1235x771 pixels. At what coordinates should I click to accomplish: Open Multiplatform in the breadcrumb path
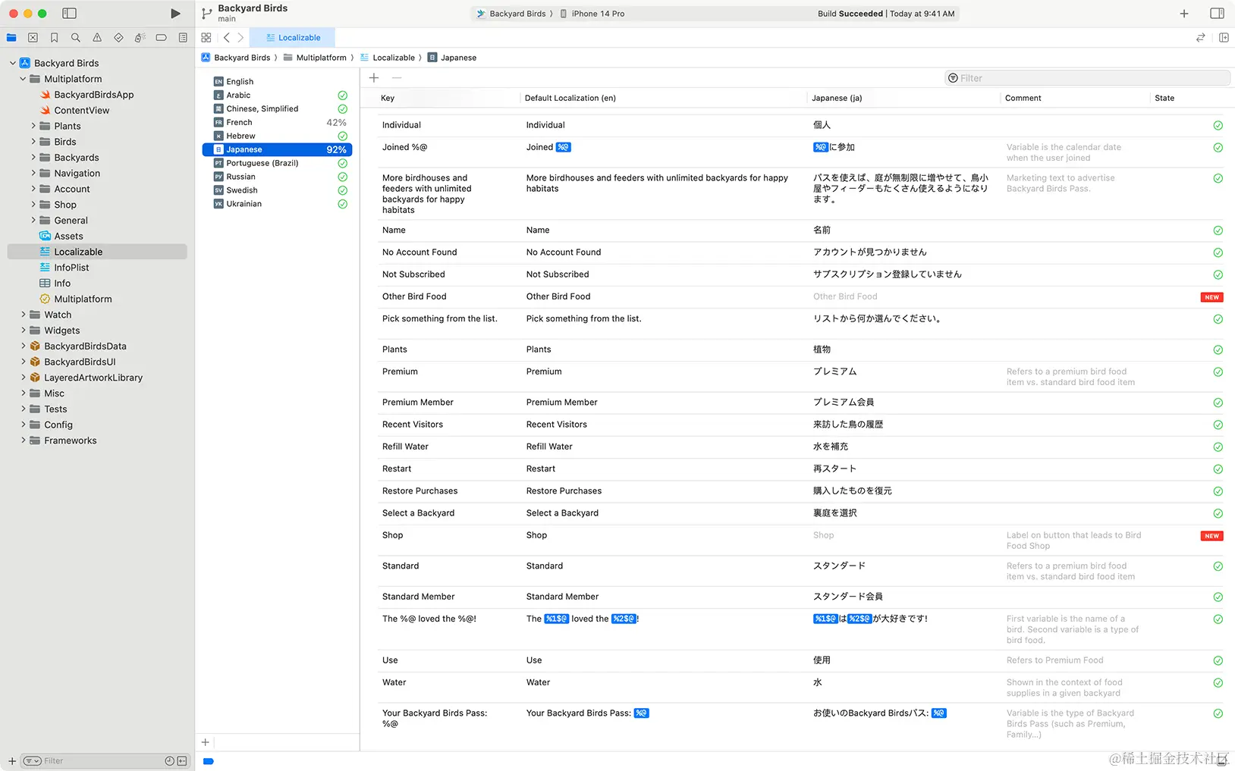click(x=322, y=57)
